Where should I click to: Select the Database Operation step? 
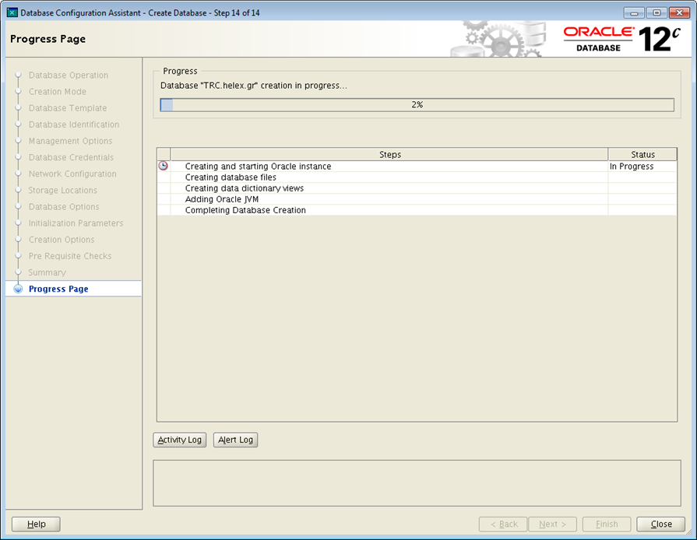point(69,75)
